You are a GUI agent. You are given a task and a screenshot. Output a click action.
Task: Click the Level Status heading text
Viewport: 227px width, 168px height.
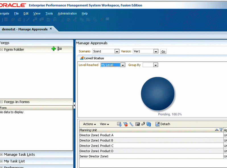[x=94, y=58]
